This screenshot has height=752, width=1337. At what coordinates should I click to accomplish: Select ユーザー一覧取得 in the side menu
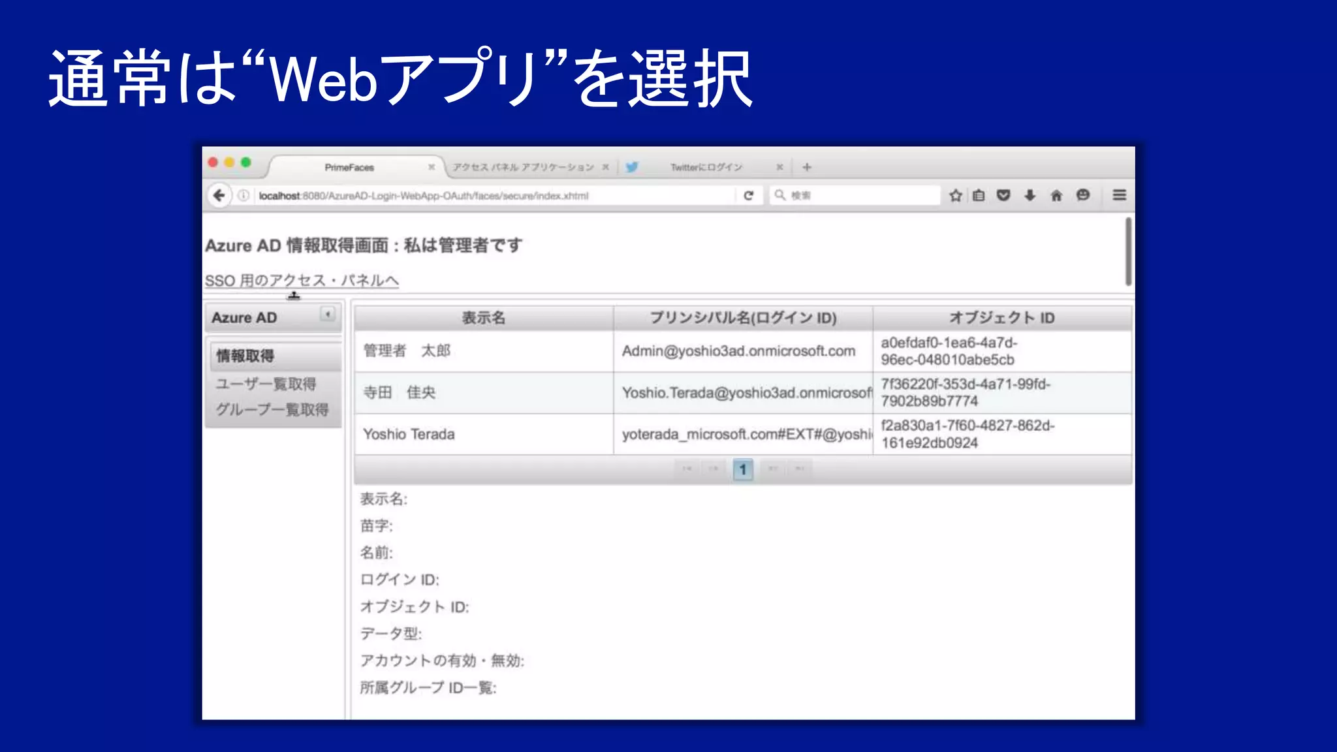[x=266, y=384]
